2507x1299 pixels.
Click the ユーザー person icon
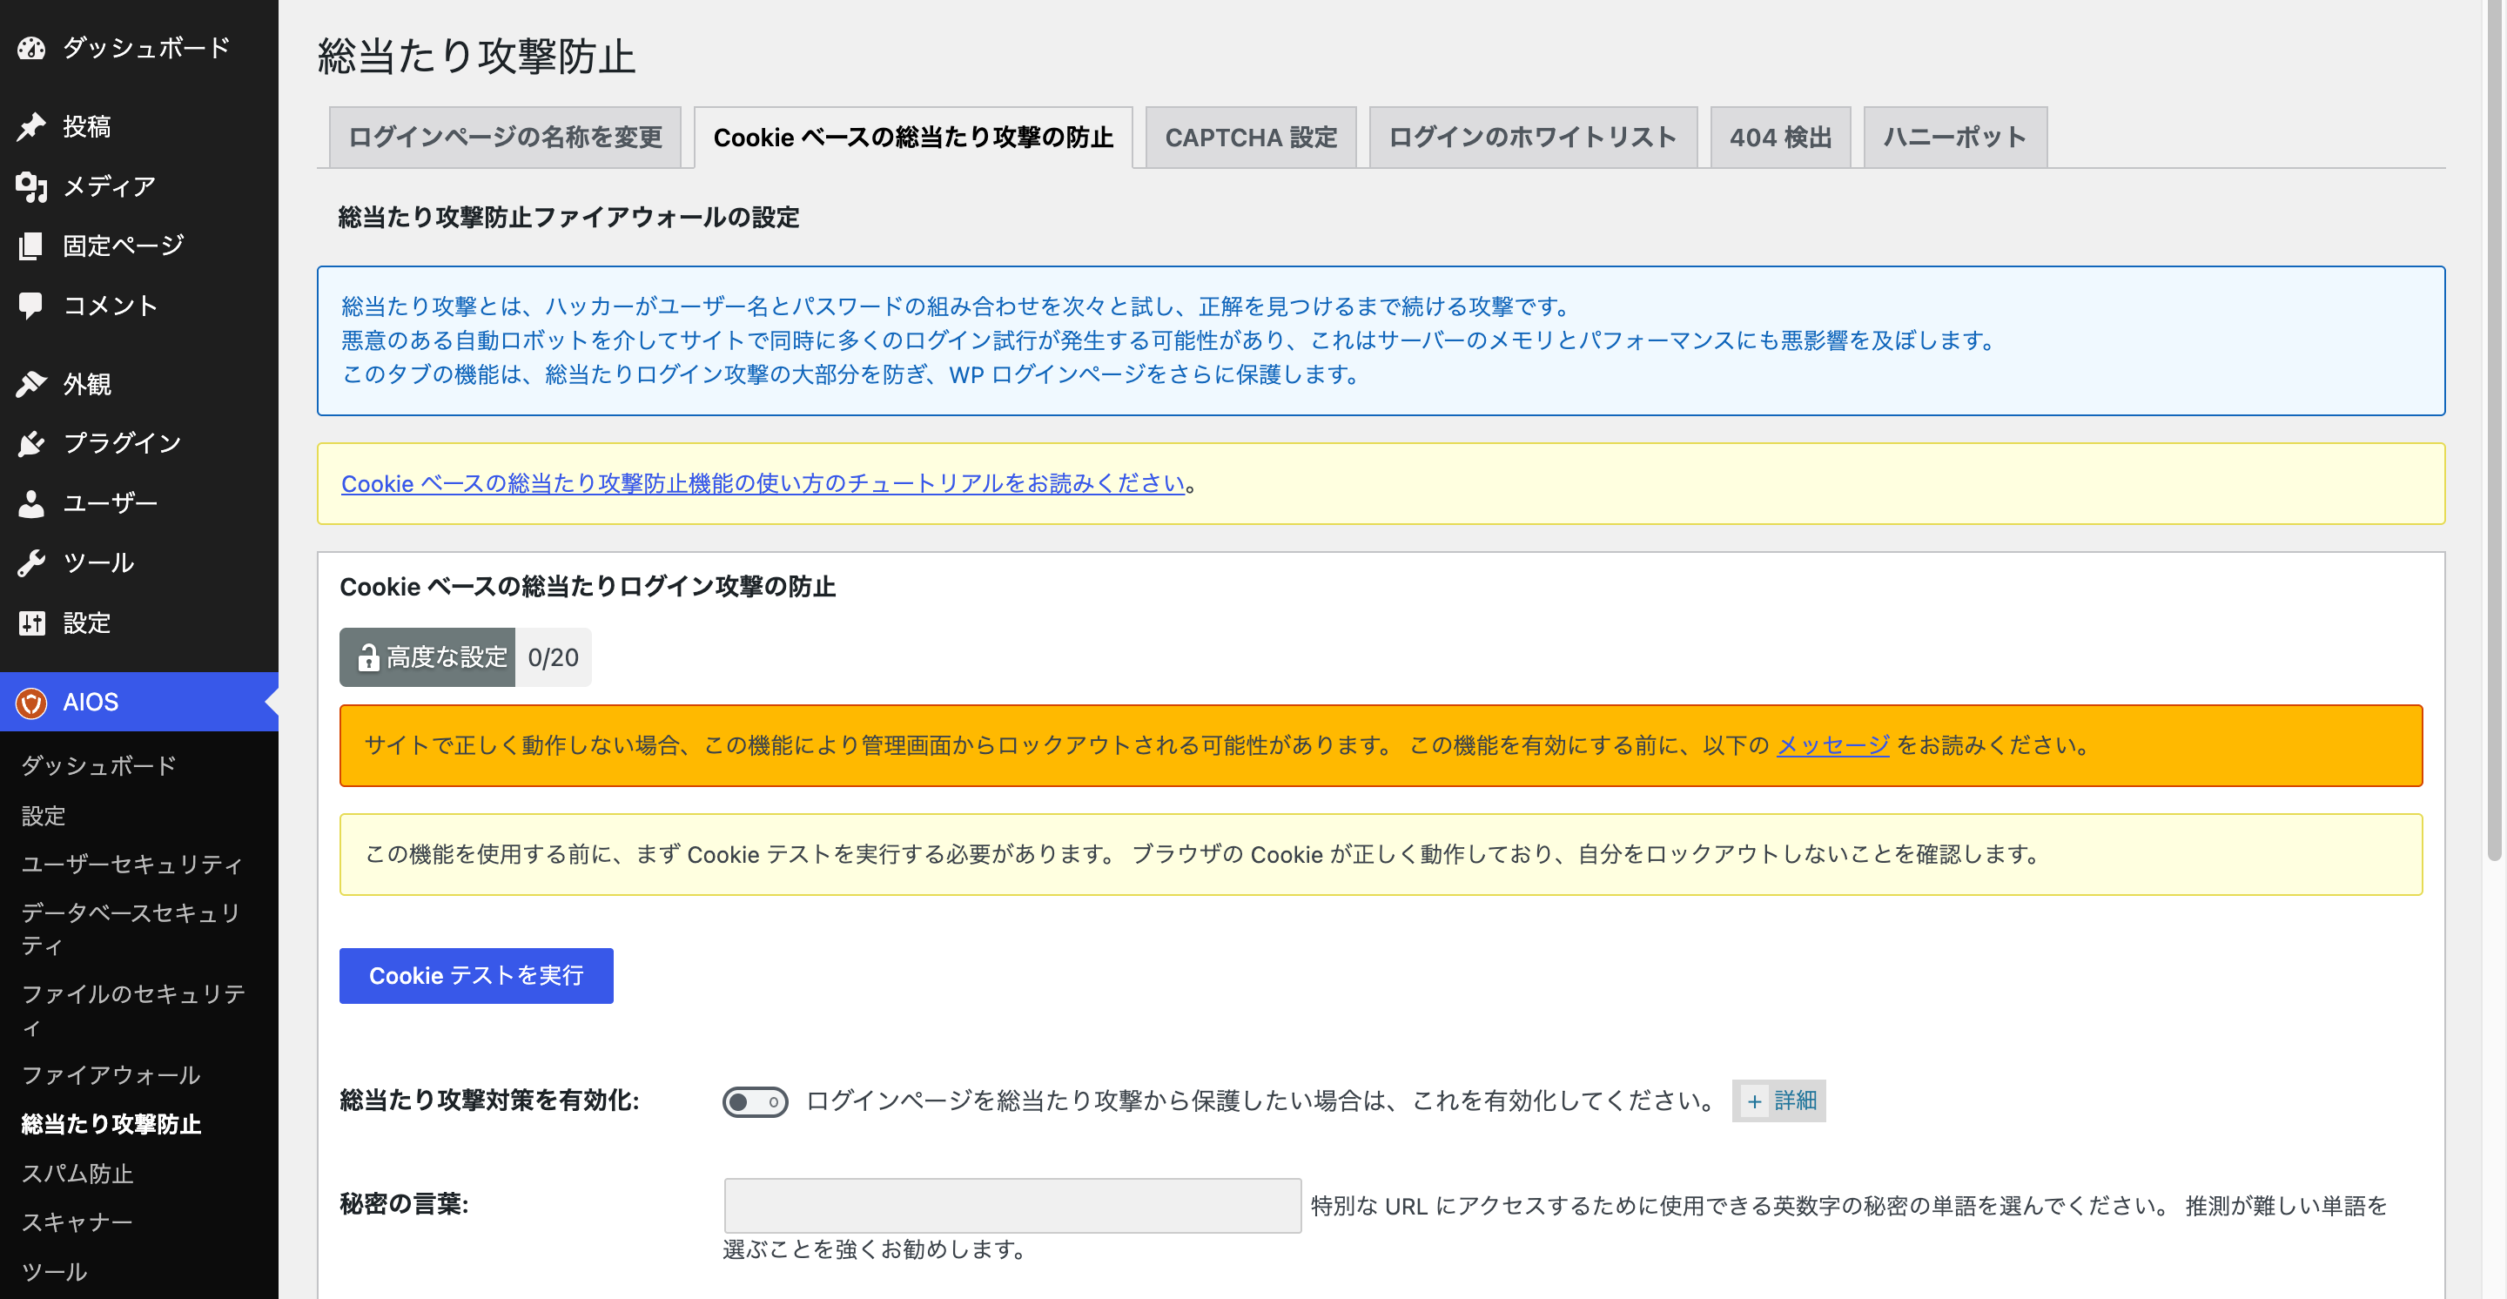coord(31,503)
